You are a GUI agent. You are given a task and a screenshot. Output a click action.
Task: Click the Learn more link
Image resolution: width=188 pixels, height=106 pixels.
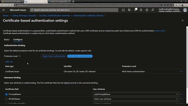(160, 31)
